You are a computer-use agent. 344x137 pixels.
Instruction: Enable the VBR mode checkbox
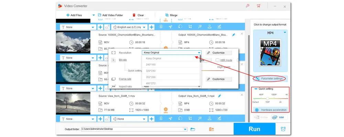click(217, 60)
